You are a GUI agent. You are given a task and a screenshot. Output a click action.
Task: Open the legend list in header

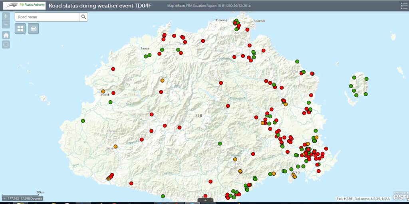(x=404, y=6)
